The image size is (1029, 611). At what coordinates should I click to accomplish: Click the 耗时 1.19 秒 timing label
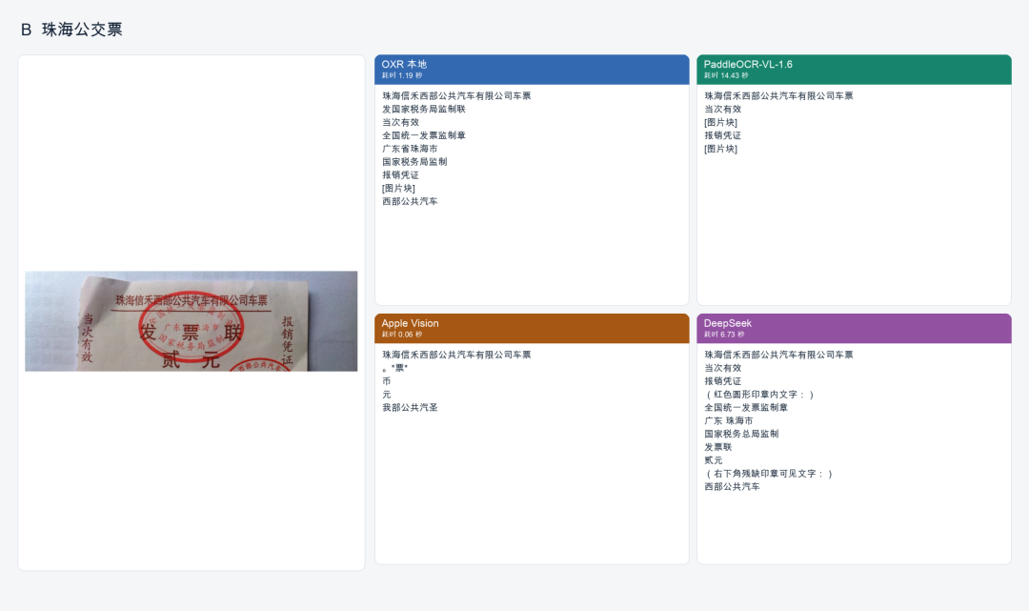coord(402,75)
